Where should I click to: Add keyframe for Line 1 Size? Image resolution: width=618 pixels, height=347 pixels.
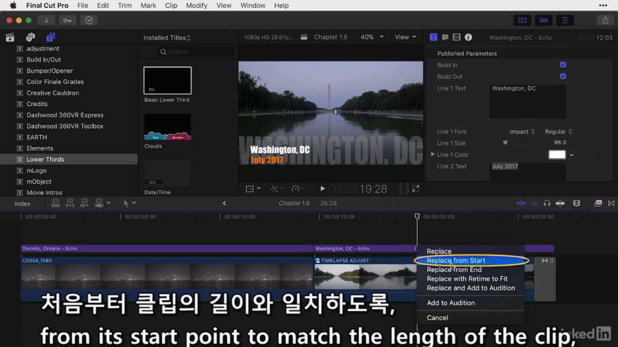coord(599,143)
